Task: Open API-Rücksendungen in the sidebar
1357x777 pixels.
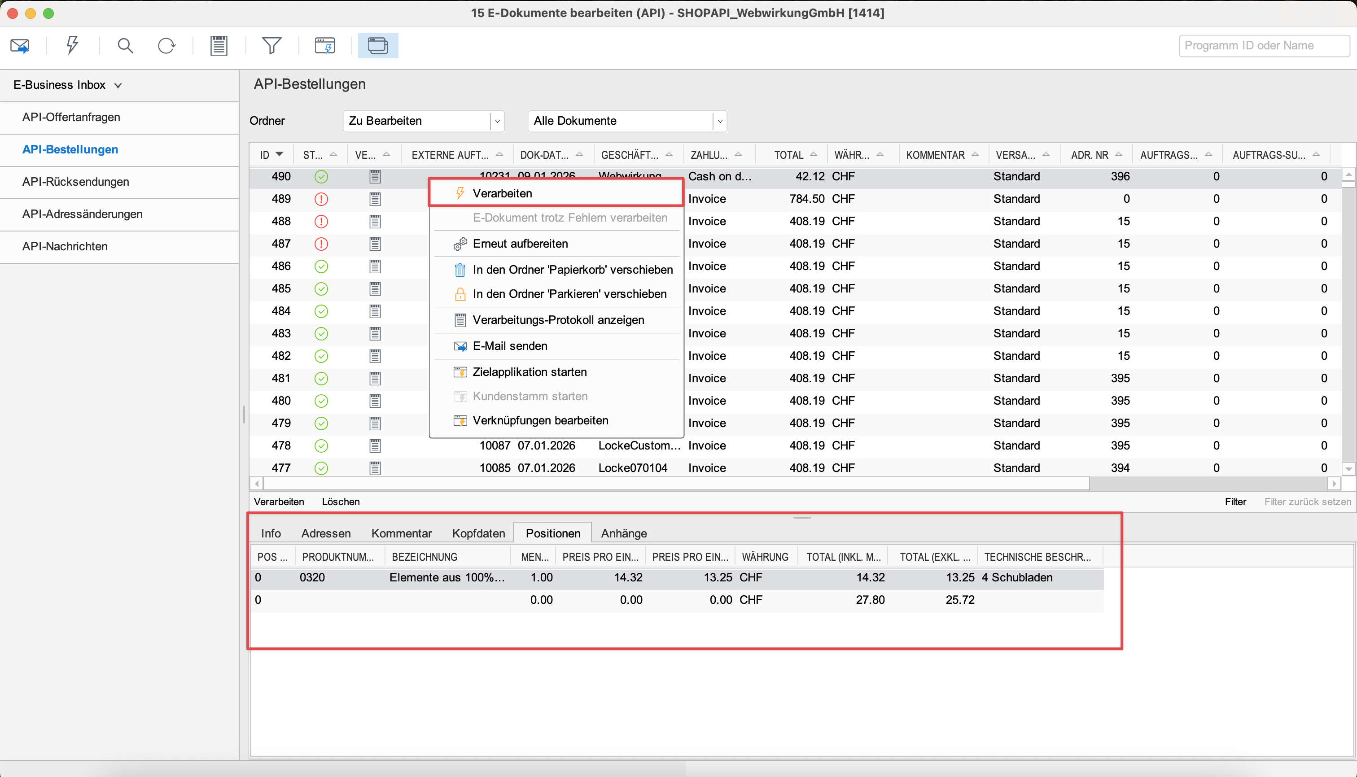Action: click(76, 182)
